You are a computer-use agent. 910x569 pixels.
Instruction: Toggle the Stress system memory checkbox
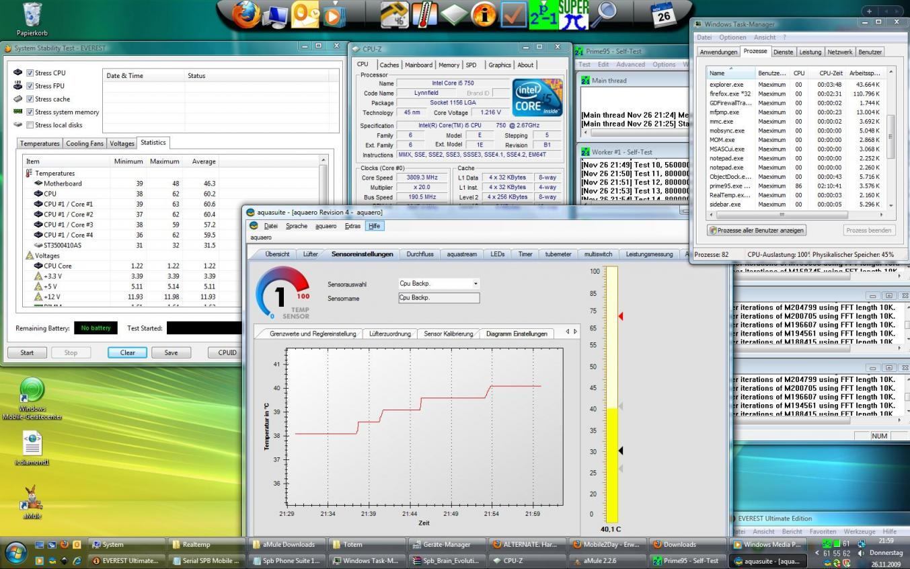pos(30,112)
